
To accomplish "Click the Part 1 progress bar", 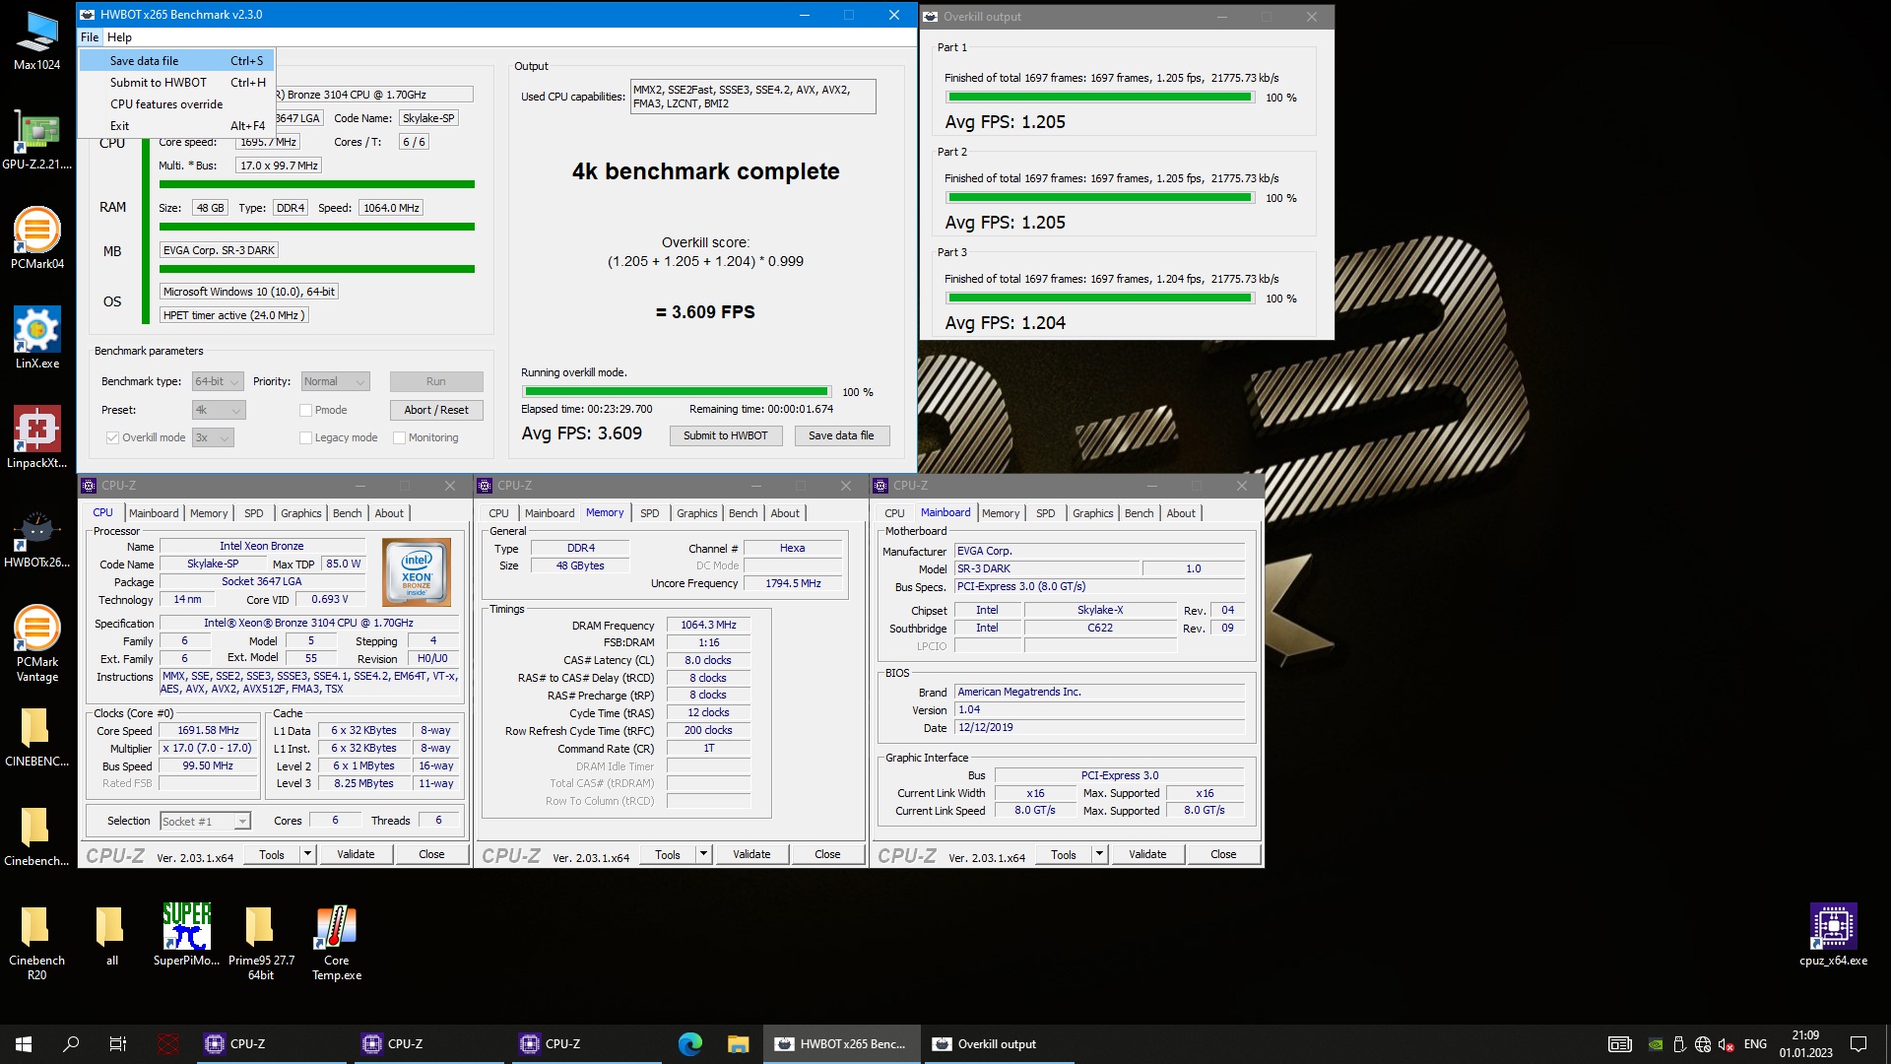I will coord(1099,97).
